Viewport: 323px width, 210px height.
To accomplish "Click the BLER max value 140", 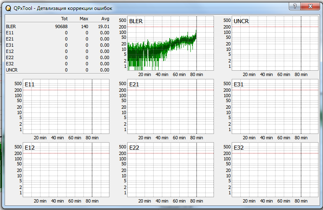I will 84,26.
